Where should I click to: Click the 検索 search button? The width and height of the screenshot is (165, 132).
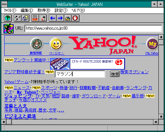(x=115, y=74)
